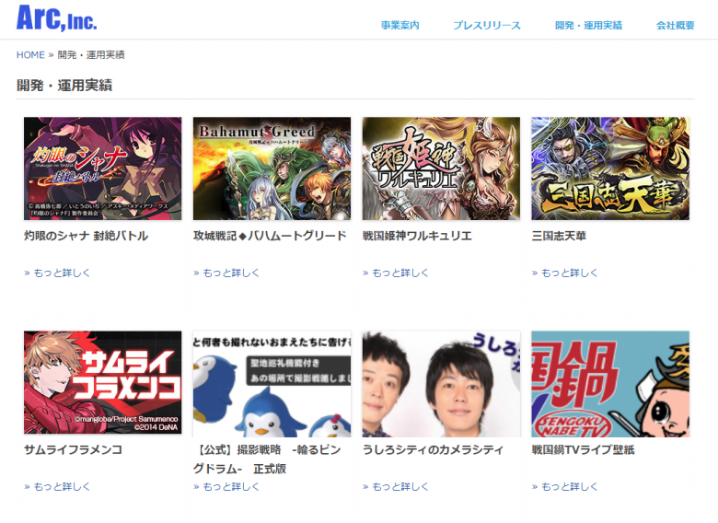
Task: Open the うしろシティ two-men photo thumbnail
Action: pyautogui.click(x=441, y=384)
